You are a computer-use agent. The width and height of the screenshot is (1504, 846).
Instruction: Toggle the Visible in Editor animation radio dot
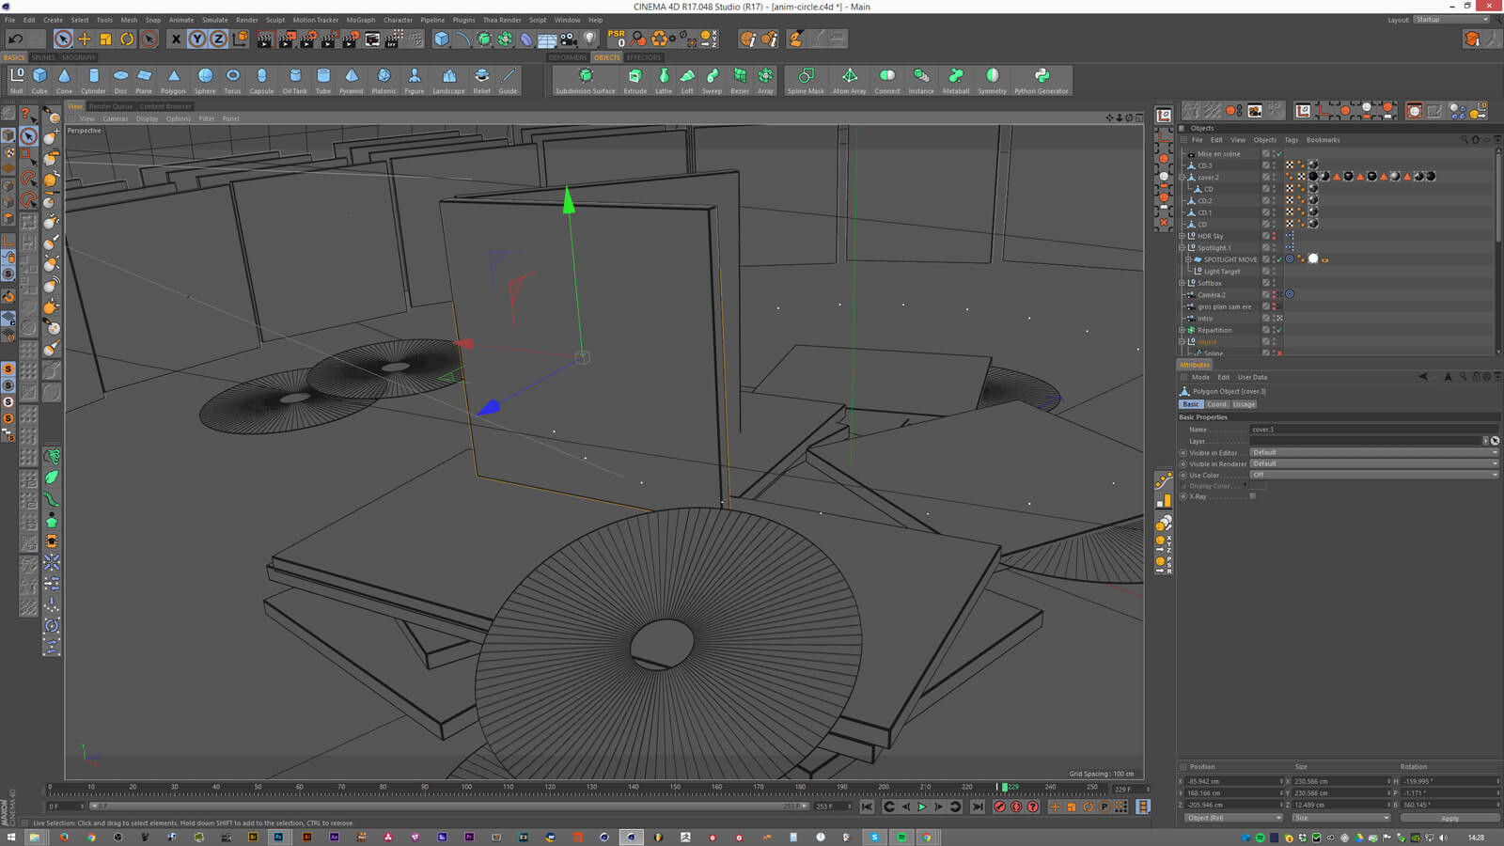click(x=1183, y=453)
